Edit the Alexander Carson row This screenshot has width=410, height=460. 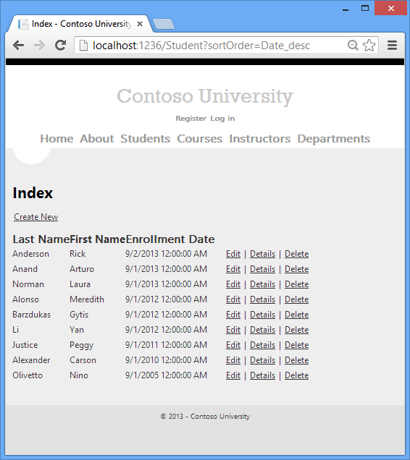233,360
